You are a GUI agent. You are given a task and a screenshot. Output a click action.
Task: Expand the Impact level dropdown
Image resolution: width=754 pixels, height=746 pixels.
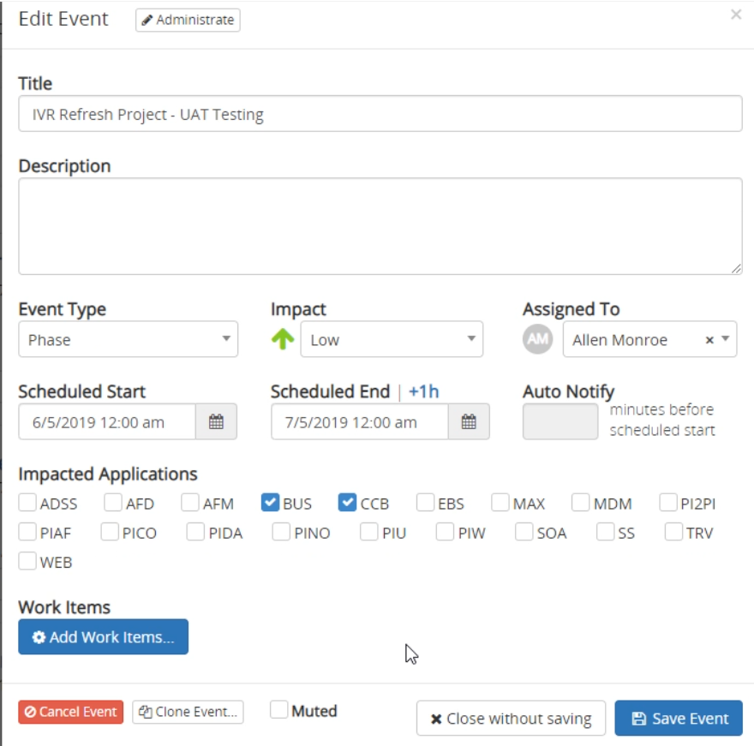pyautogui.click(x=392, y=339)
